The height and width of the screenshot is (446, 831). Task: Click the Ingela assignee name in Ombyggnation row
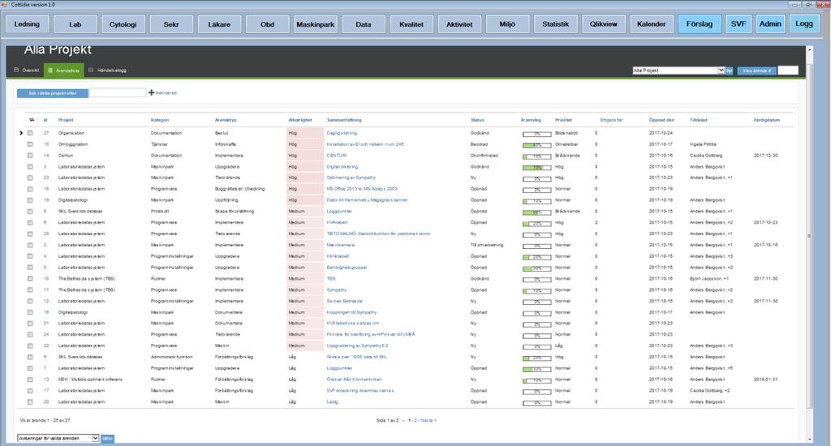tap(704, 144)
